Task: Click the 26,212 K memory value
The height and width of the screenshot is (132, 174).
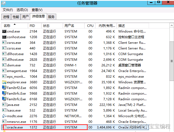Action: click(x=108, y=65)
